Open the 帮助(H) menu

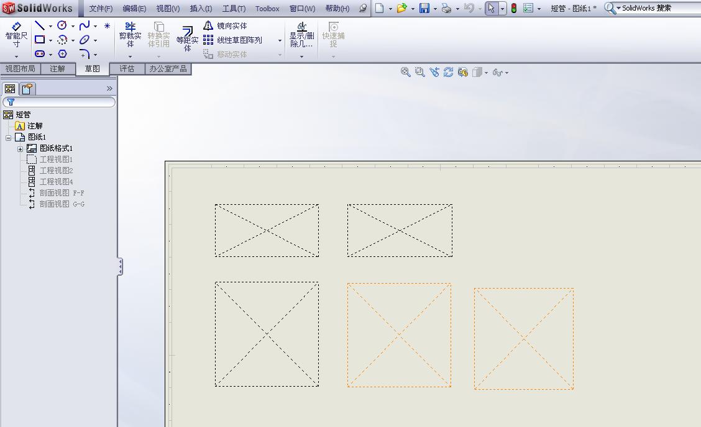coord(337,9)
